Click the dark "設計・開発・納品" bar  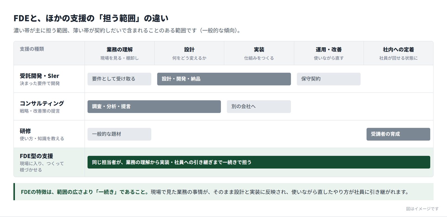(x=224, y=79)
